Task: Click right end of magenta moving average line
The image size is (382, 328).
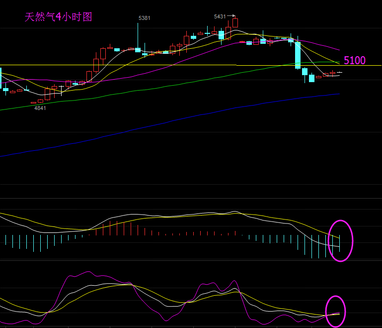Action: 339,50
